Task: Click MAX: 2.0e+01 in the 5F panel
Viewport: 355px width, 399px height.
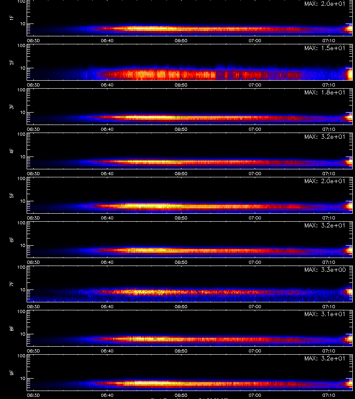Action: (325, 181)
